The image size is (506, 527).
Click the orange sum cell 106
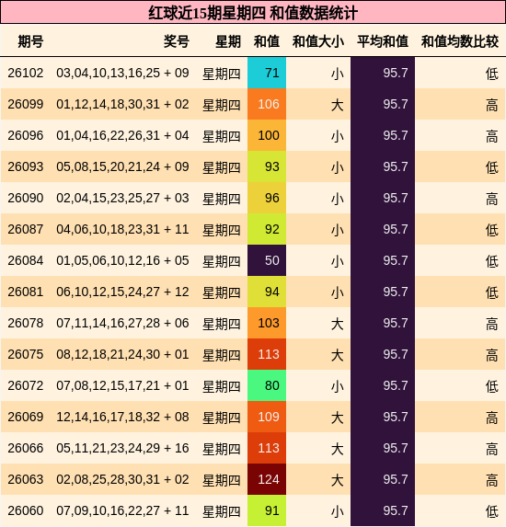[267, 104]
